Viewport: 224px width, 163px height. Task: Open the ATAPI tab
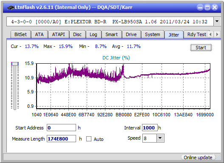pos(58,34)
